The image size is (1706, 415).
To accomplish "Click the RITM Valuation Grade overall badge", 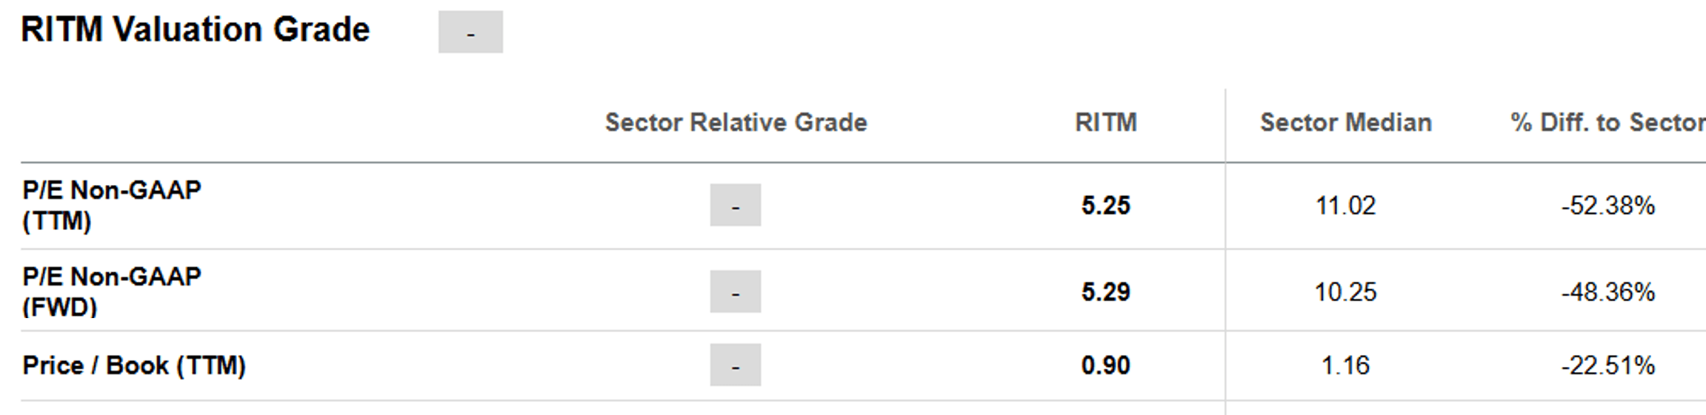I will point(470,32).
